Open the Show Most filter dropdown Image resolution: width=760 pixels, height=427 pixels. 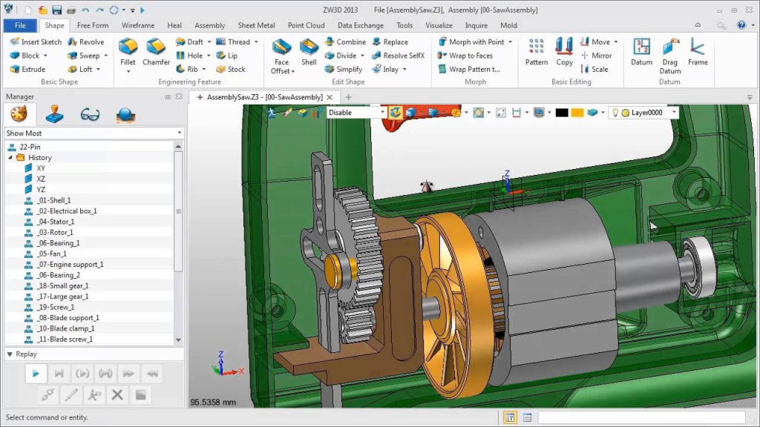tap(179, 133)
